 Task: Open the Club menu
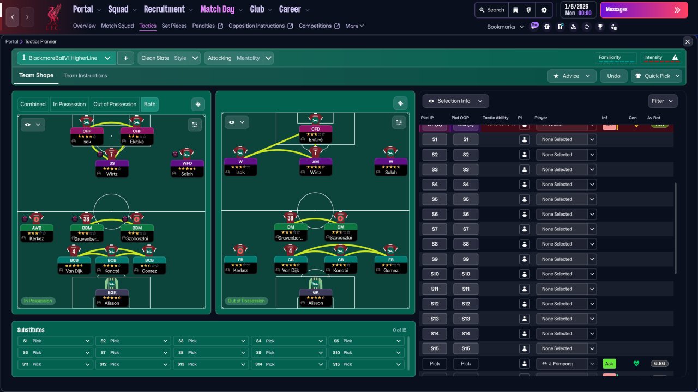point(261,9)
